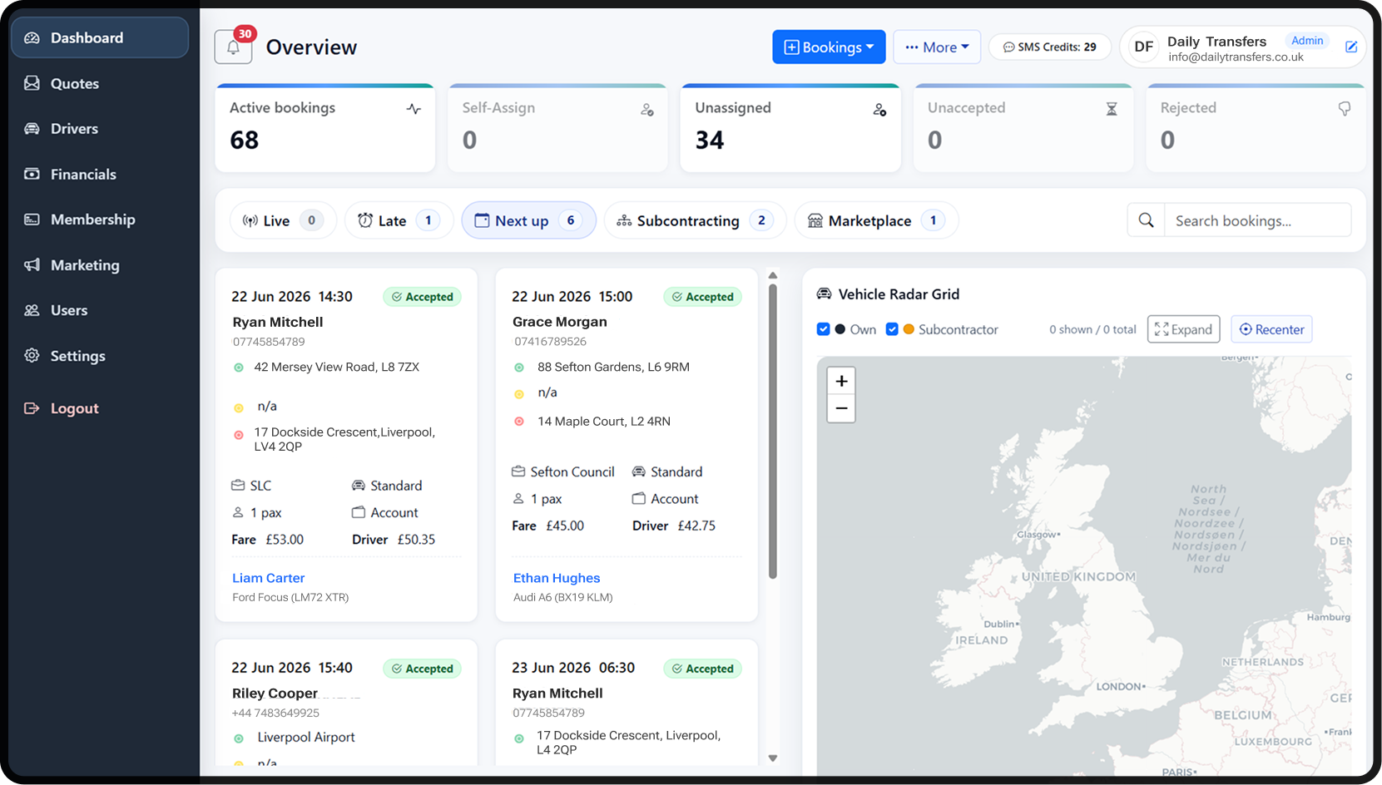Click the edit profile pencil icon

click(x=1351, y=47)
